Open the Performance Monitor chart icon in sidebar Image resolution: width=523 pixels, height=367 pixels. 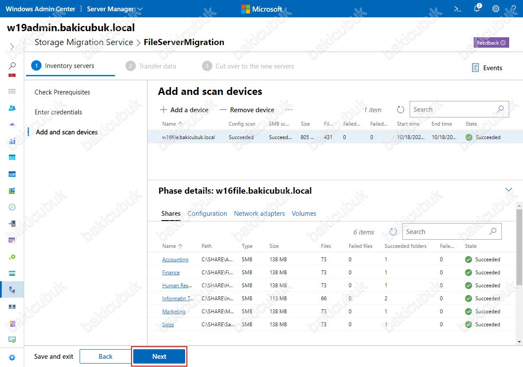(12, 141)
